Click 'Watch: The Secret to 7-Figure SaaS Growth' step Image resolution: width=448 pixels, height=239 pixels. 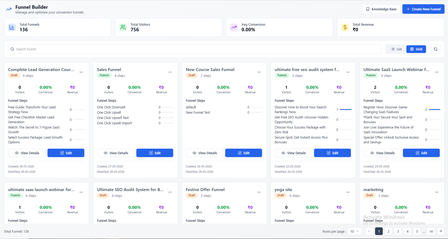(x=34, y=130)
